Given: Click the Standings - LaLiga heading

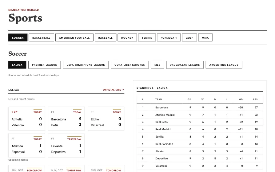Looking at the screenshot, I should [x=152, y=88].
